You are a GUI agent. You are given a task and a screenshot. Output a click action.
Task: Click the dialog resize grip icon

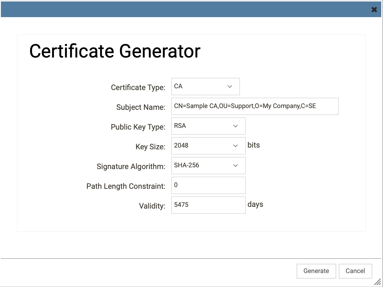click(x=377, y=281)
